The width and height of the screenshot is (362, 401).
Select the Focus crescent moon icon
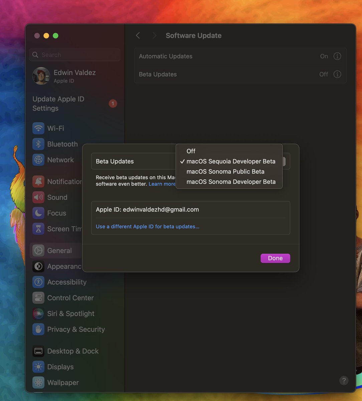click(x=38, y=213)
